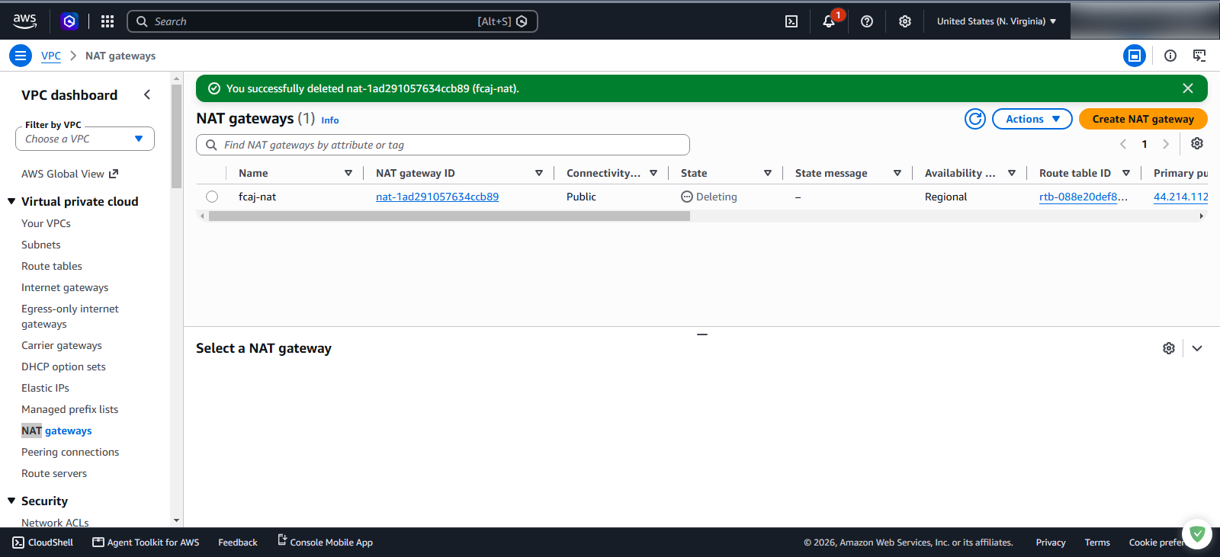
Task: Open the Actions dropdown
Action: [1032, 119]
